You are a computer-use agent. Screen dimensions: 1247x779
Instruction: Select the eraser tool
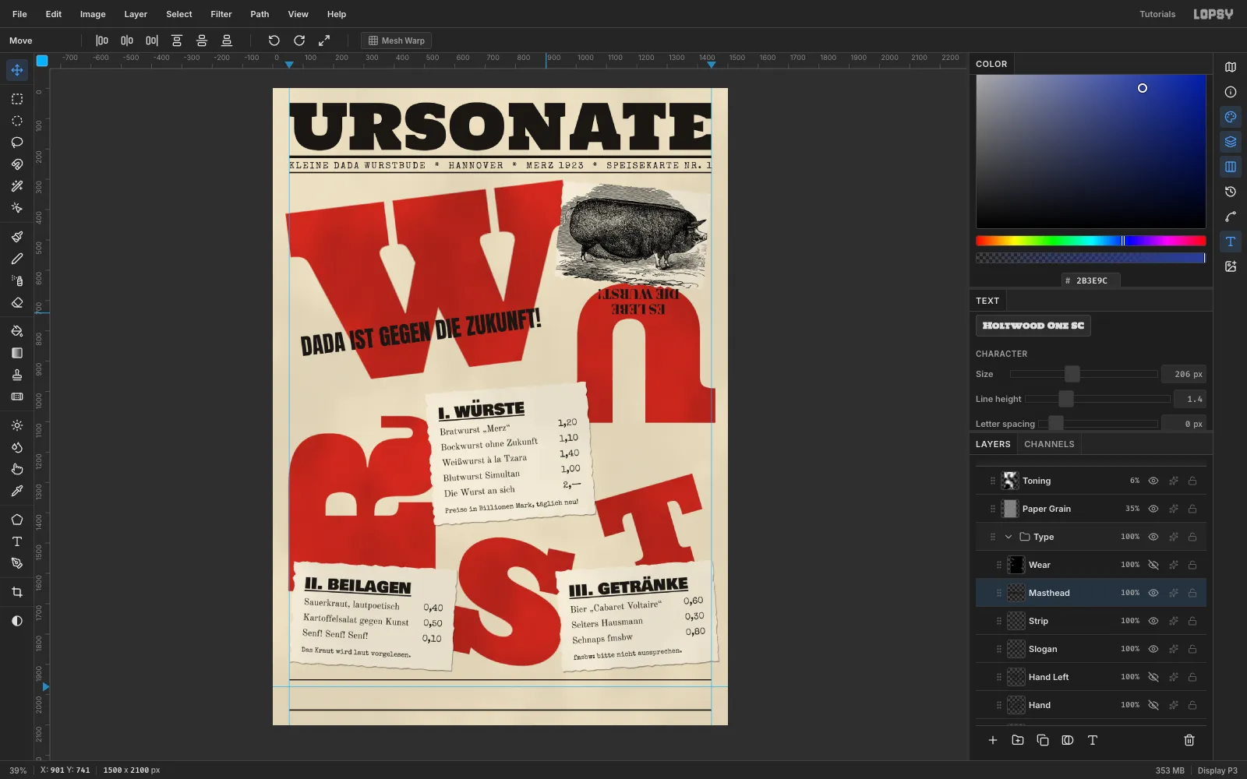tap(17, 302)
